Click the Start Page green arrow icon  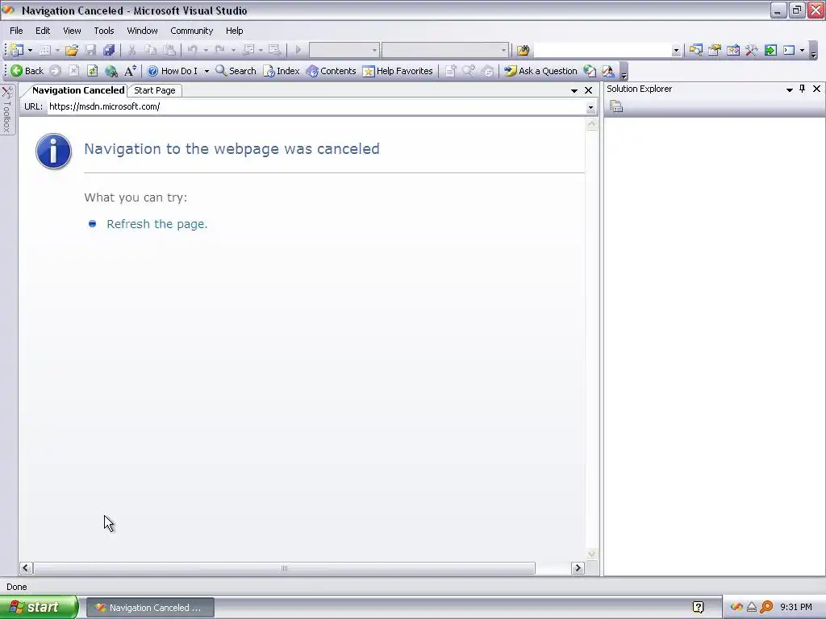pos(770,50)
